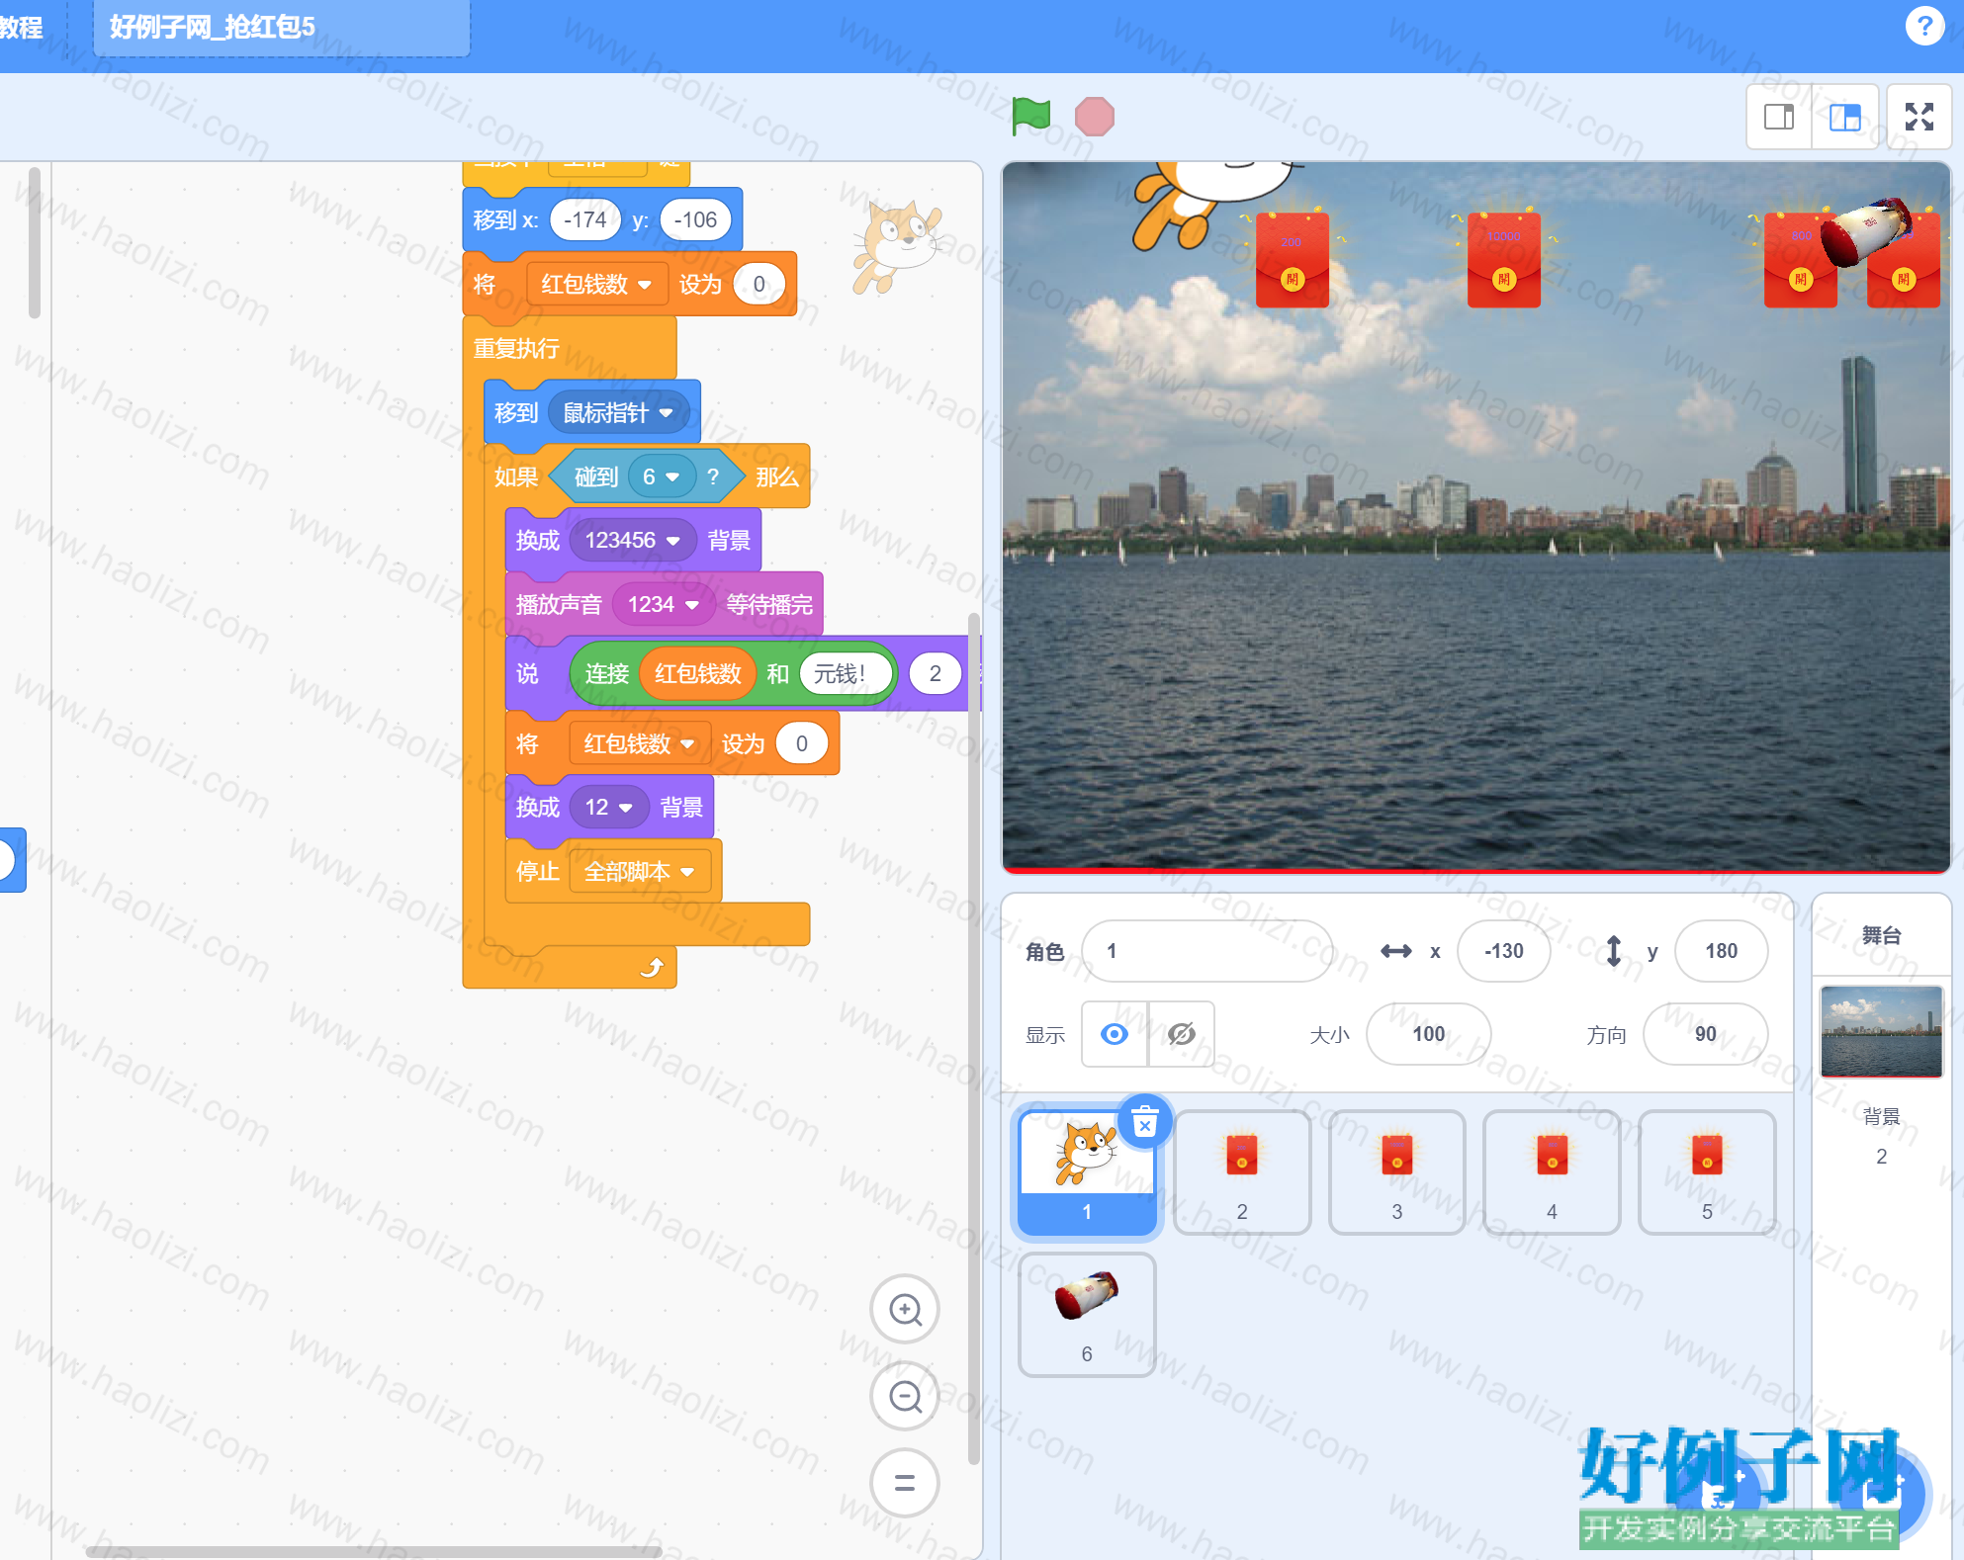1964x1560 pixels.
Task: Click the 如果 那么 if block
Action: (516, 477)
